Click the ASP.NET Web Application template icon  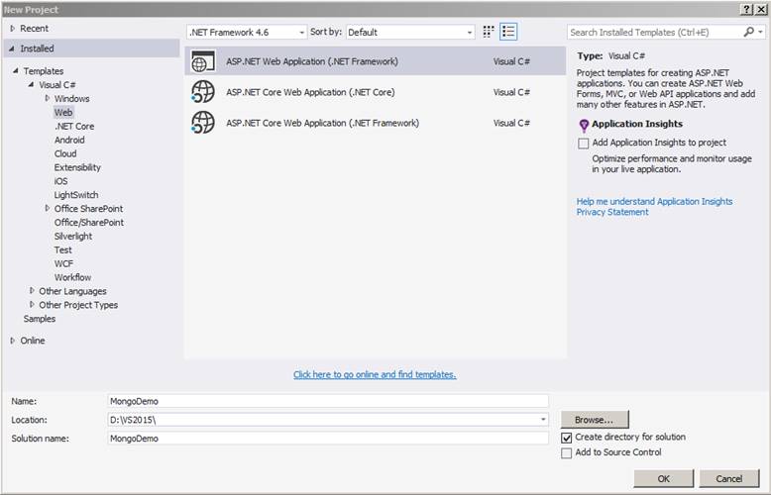(x=203, y=61)
